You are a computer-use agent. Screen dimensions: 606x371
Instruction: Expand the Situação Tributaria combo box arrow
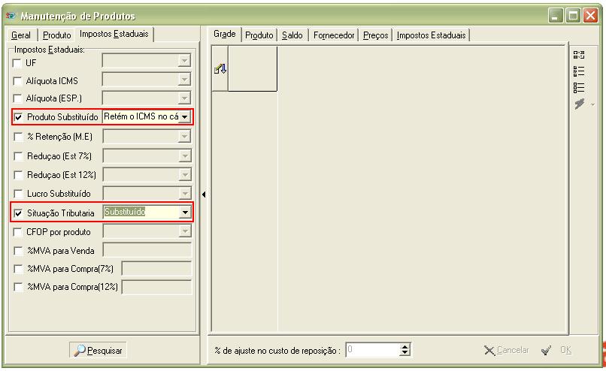185,213
